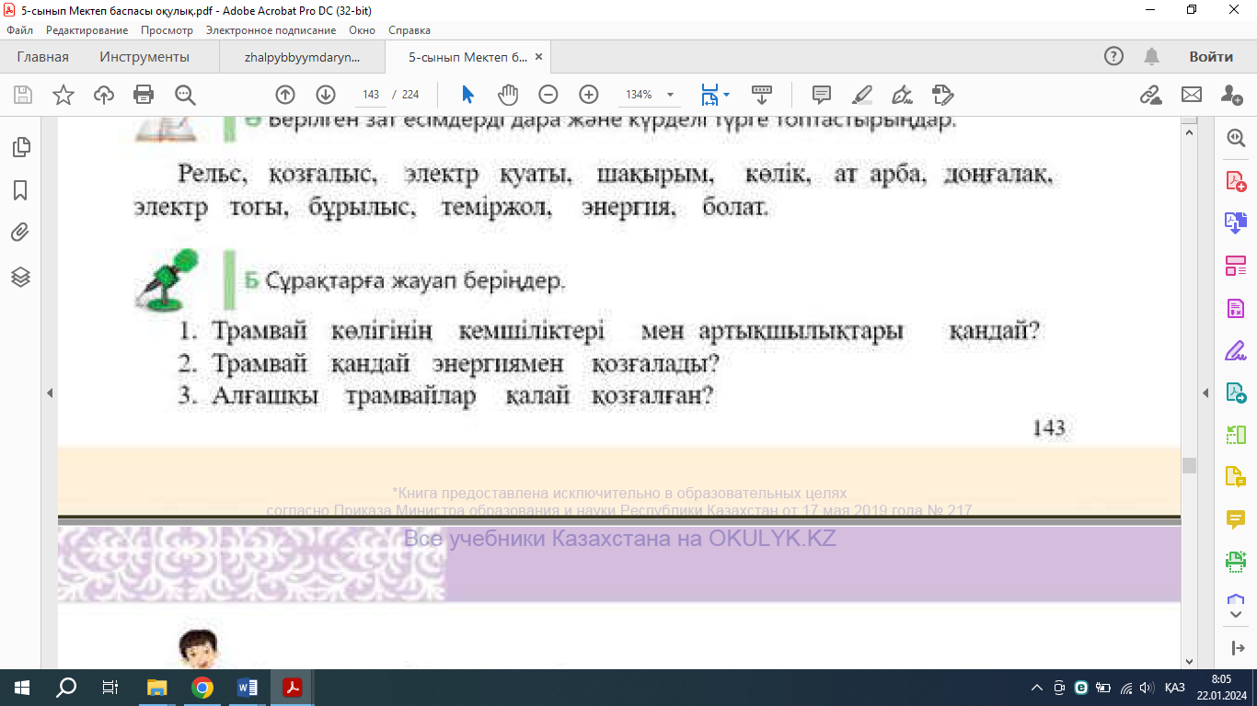Go to the next page
This screenshot has height=706, width=1257.
coord(326,95)
